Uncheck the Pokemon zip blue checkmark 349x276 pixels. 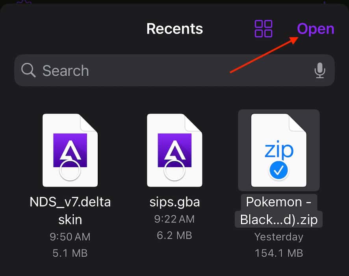[x=279, y=170]
